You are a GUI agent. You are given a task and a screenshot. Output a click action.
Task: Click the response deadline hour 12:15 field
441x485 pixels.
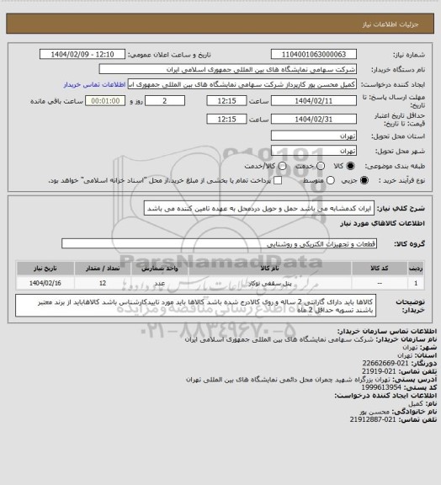pyautogui.click(x=226, y=101)
